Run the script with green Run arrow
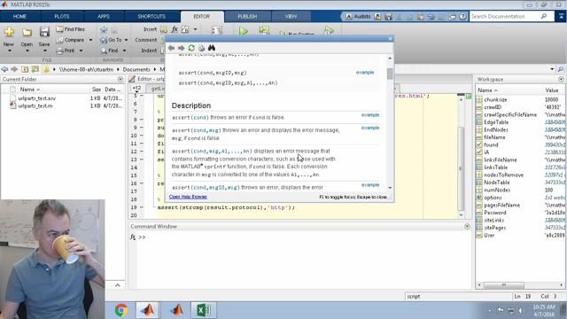The height and width of the screenshot is (319, 567). click(244, 32)
